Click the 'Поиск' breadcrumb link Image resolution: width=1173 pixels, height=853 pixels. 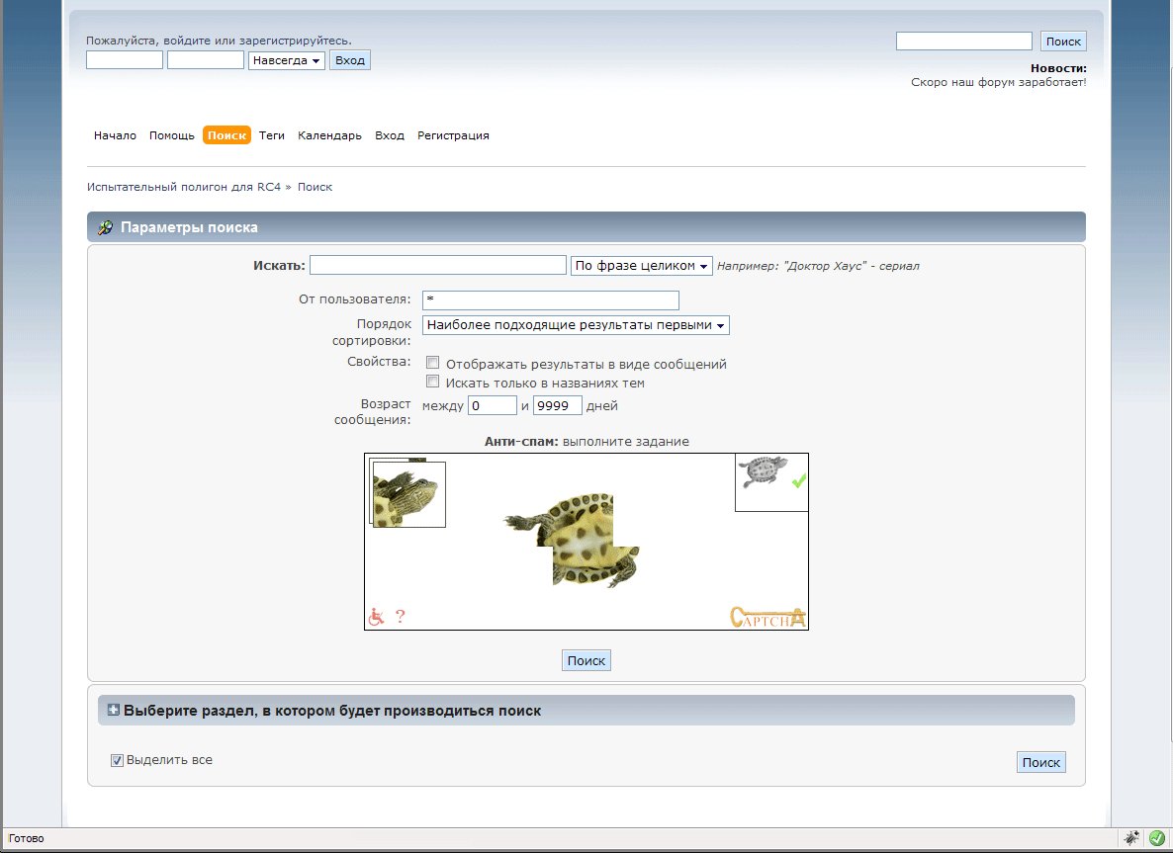(315, 187)
